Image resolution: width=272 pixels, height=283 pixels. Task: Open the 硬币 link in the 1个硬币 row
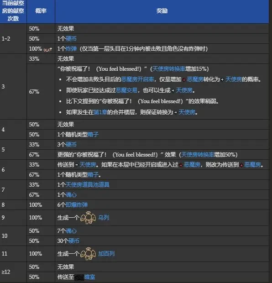click(71, 39)
